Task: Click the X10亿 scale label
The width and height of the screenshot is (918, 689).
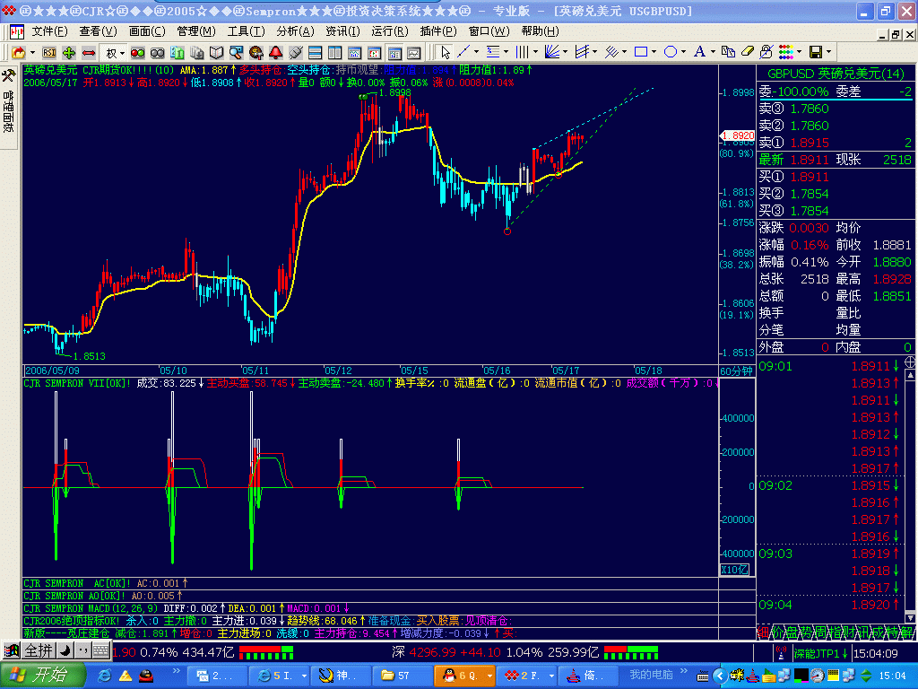Action: (734, 570)
